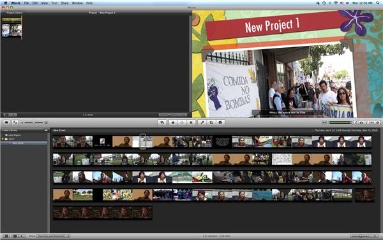Reject selection with the X button
Viewport: 383px width, 246px height.
pos(191,122)
